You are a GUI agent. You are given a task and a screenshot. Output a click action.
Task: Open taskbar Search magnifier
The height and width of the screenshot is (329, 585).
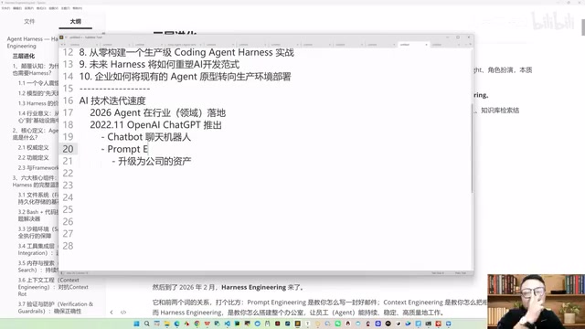pyautogui.click(x=146, y=324)
